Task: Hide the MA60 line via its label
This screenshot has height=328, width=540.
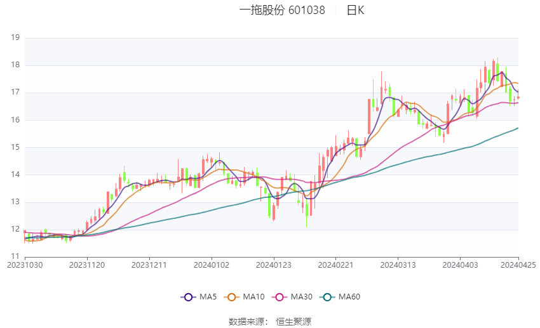Action: (349, 297)
